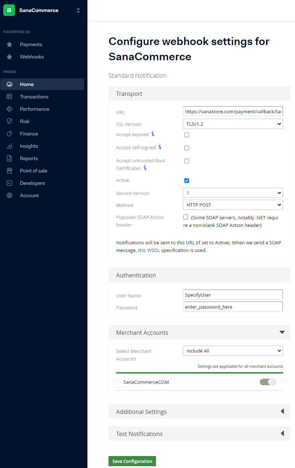Click the Account gear icon
This screenshot has width=295, height=468.
[9, 195]
